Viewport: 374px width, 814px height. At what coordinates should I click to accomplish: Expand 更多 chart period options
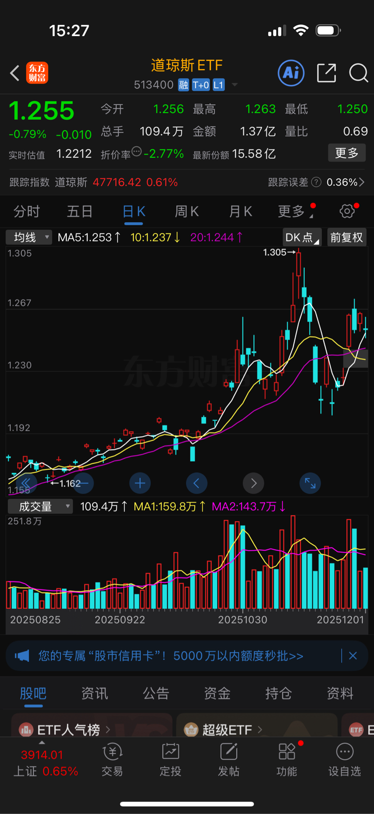[x=295, y=211]
